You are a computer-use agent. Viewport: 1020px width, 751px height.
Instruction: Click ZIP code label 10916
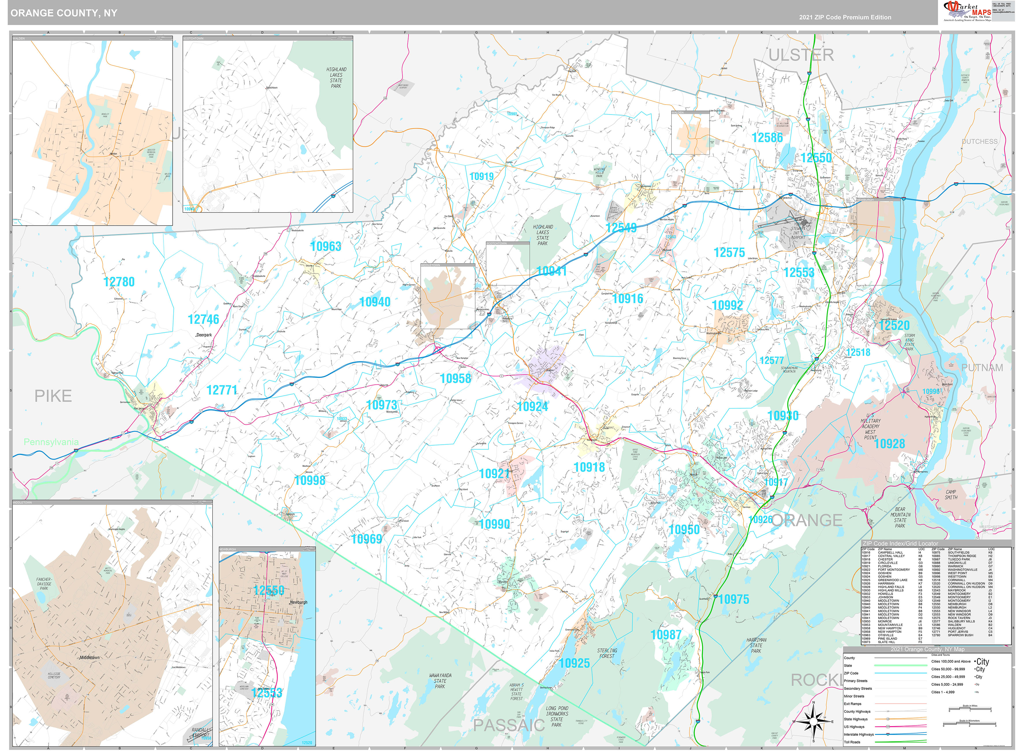coord(628,299)
